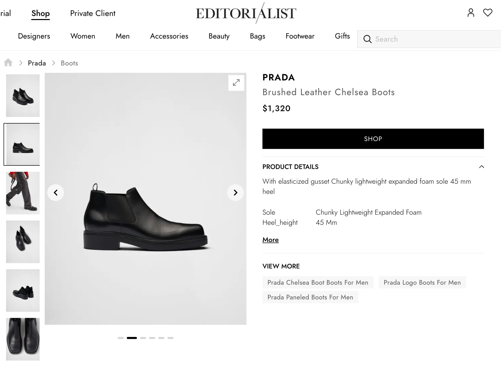Open the wishlist heart icon
Screen dimensions: 501x374
pyautogui.click(x=488, y=13)
